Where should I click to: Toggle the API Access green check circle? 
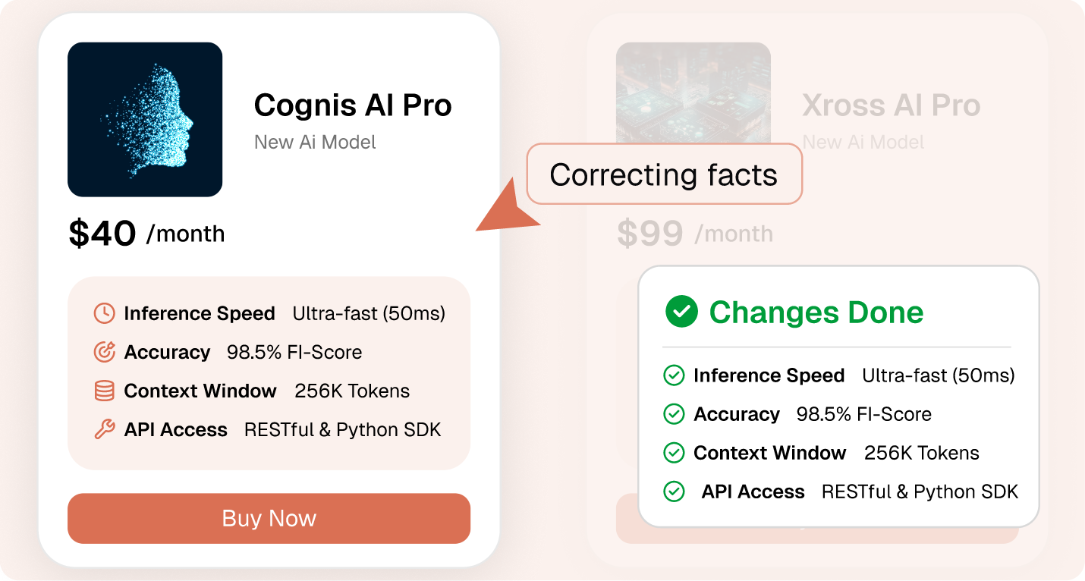click(674, 491)
